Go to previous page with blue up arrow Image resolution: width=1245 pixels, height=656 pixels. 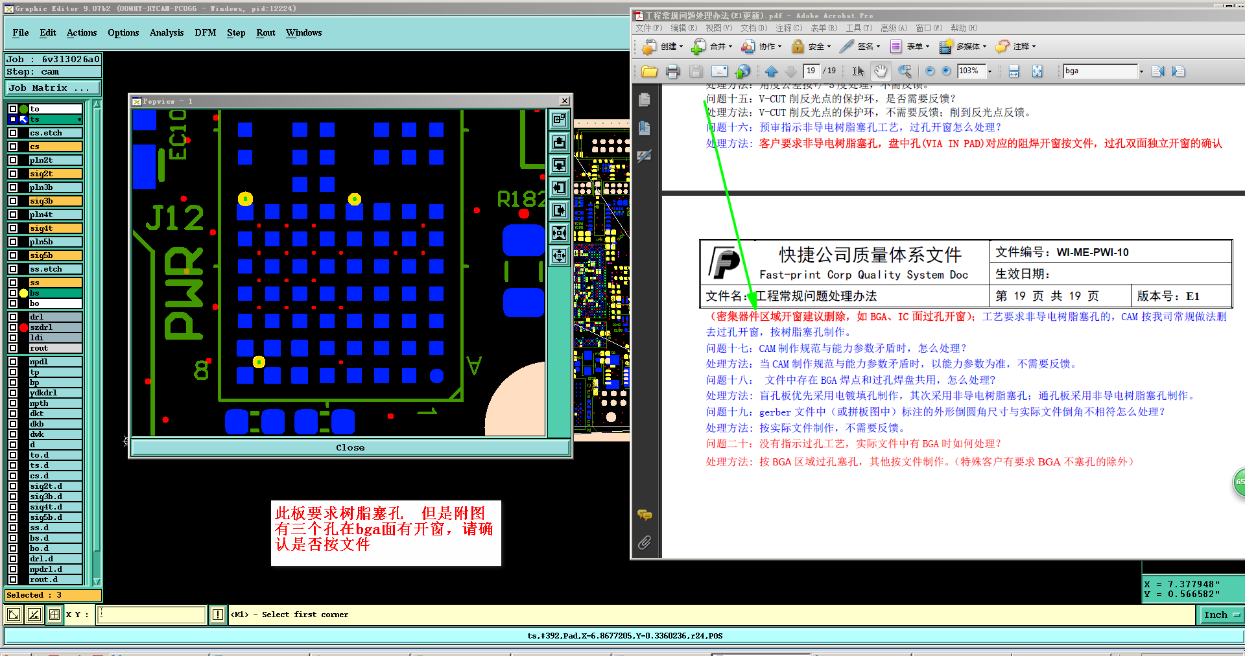771,71
